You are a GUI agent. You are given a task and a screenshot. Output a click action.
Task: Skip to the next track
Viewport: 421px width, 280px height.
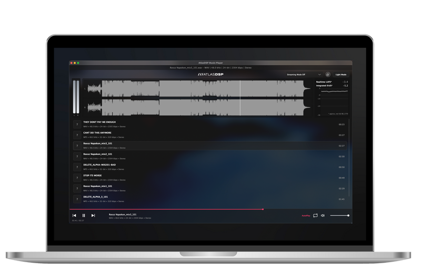pyautogui.click(x=93, y=215)
